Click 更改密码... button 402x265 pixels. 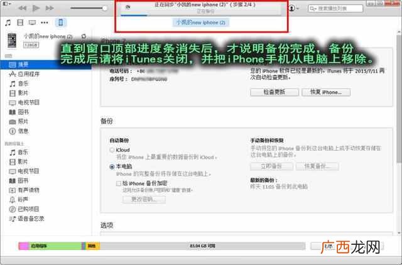pyautogui.click(x=144, y=199)
